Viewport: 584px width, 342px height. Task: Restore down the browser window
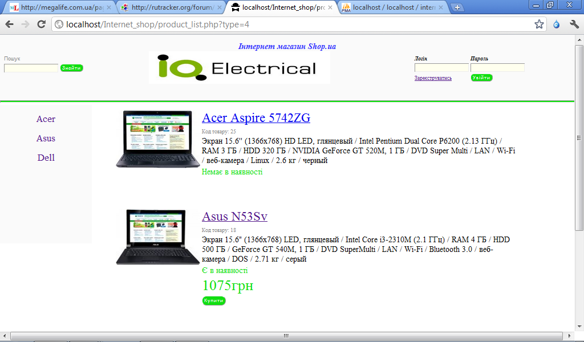point(550,5)
